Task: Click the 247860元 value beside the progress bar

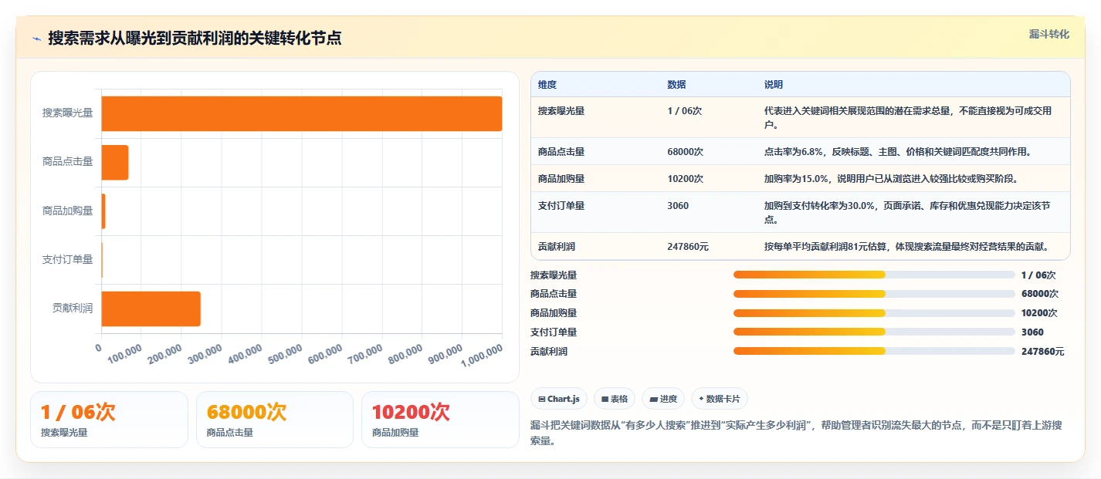Action: [x=1042, y=351]
